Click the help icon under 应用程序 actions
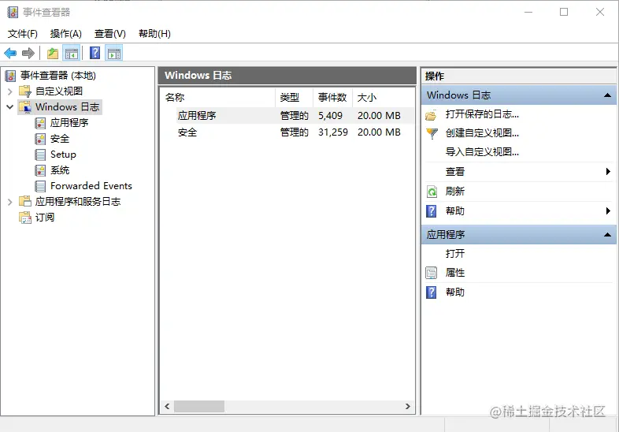The image size is (619, 432). (432, 292)
